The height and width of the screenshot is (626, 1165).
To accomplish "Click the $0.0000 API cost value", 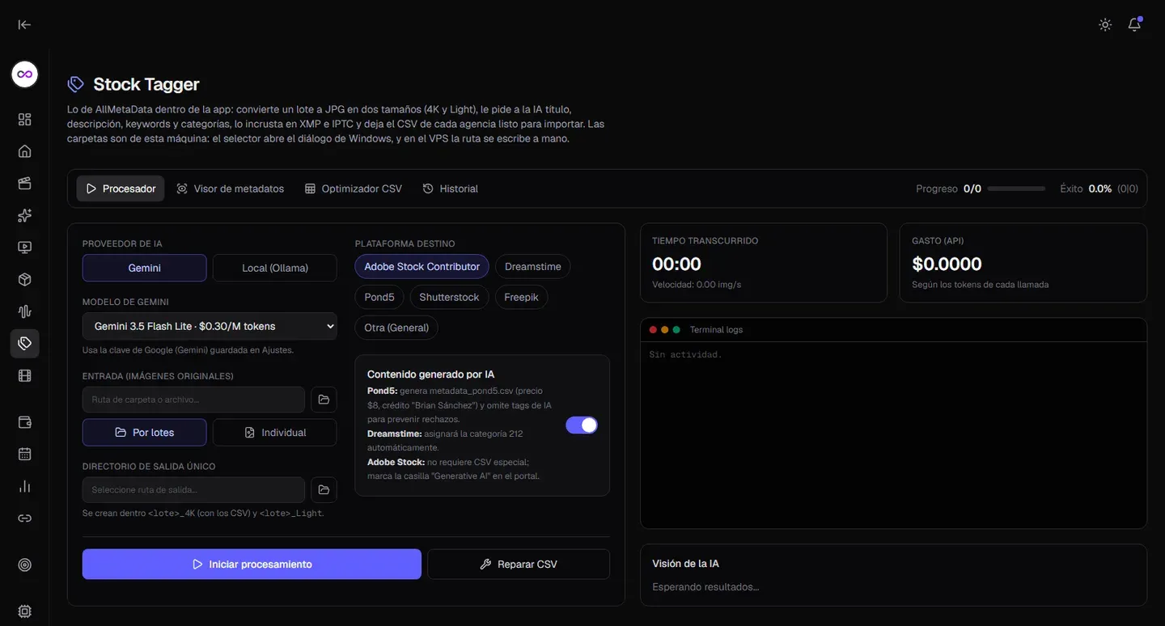I will pyautogui.click(x=947, y=264).
